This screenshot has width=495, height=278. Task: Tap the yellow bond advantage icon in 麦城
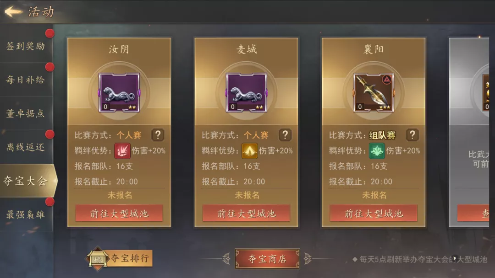249,151
